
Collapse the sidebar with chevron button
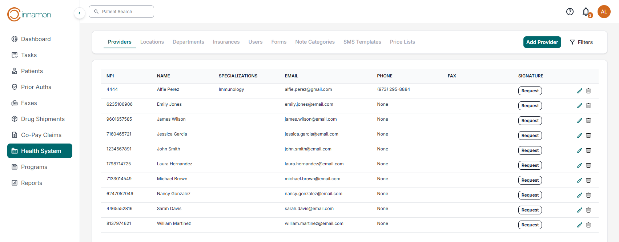[x=80, y=13]
